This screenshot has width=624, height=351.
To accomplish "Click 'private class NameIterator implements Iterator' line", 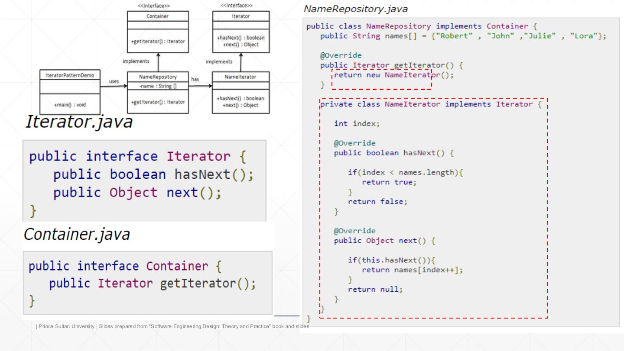I will (431, 104).
